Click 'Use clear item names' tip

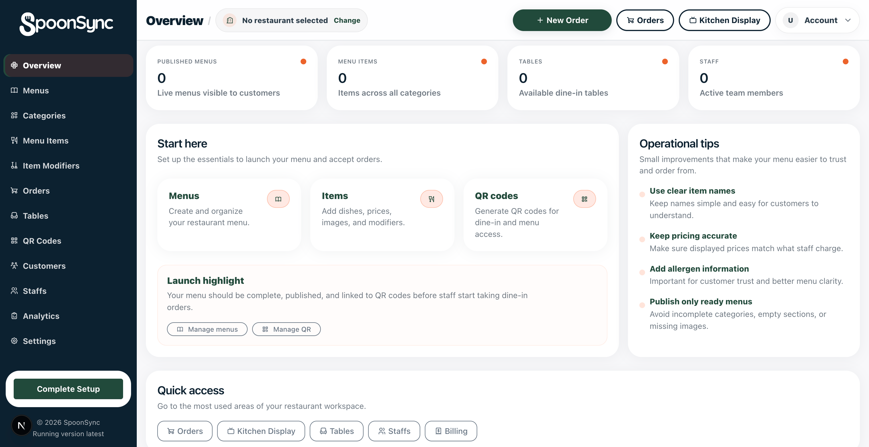click(693, 191)
